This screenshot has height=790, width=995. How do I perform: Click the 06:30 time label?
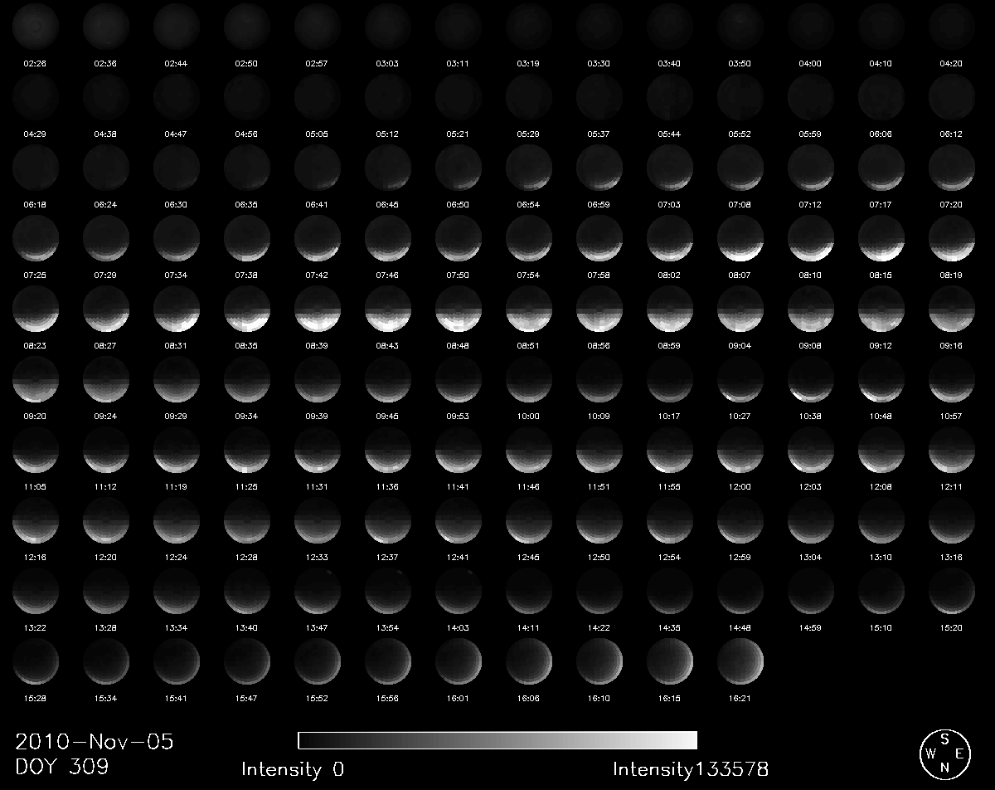pos(177,204)
